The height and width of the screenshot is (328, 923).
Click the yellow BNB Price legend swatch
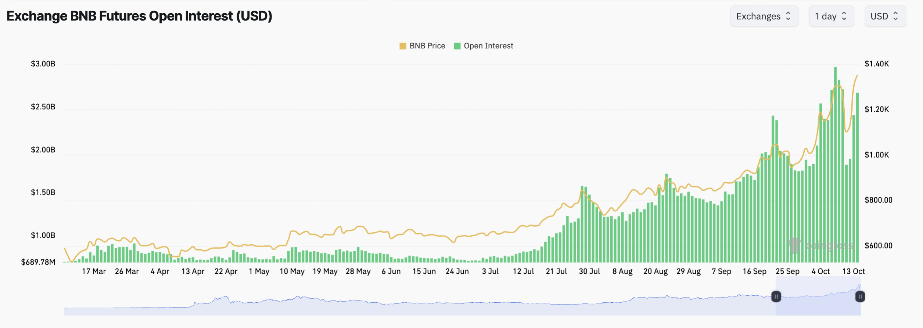403,46
